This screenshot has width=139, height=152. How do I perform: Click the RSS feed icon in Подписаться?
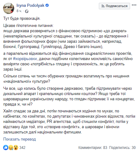click(103, 6)
